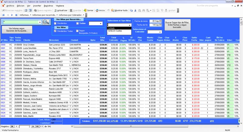The image size is (243, 132).
Task: Click the Mostrar todo magnifier icon
Action: click(112, 10)
